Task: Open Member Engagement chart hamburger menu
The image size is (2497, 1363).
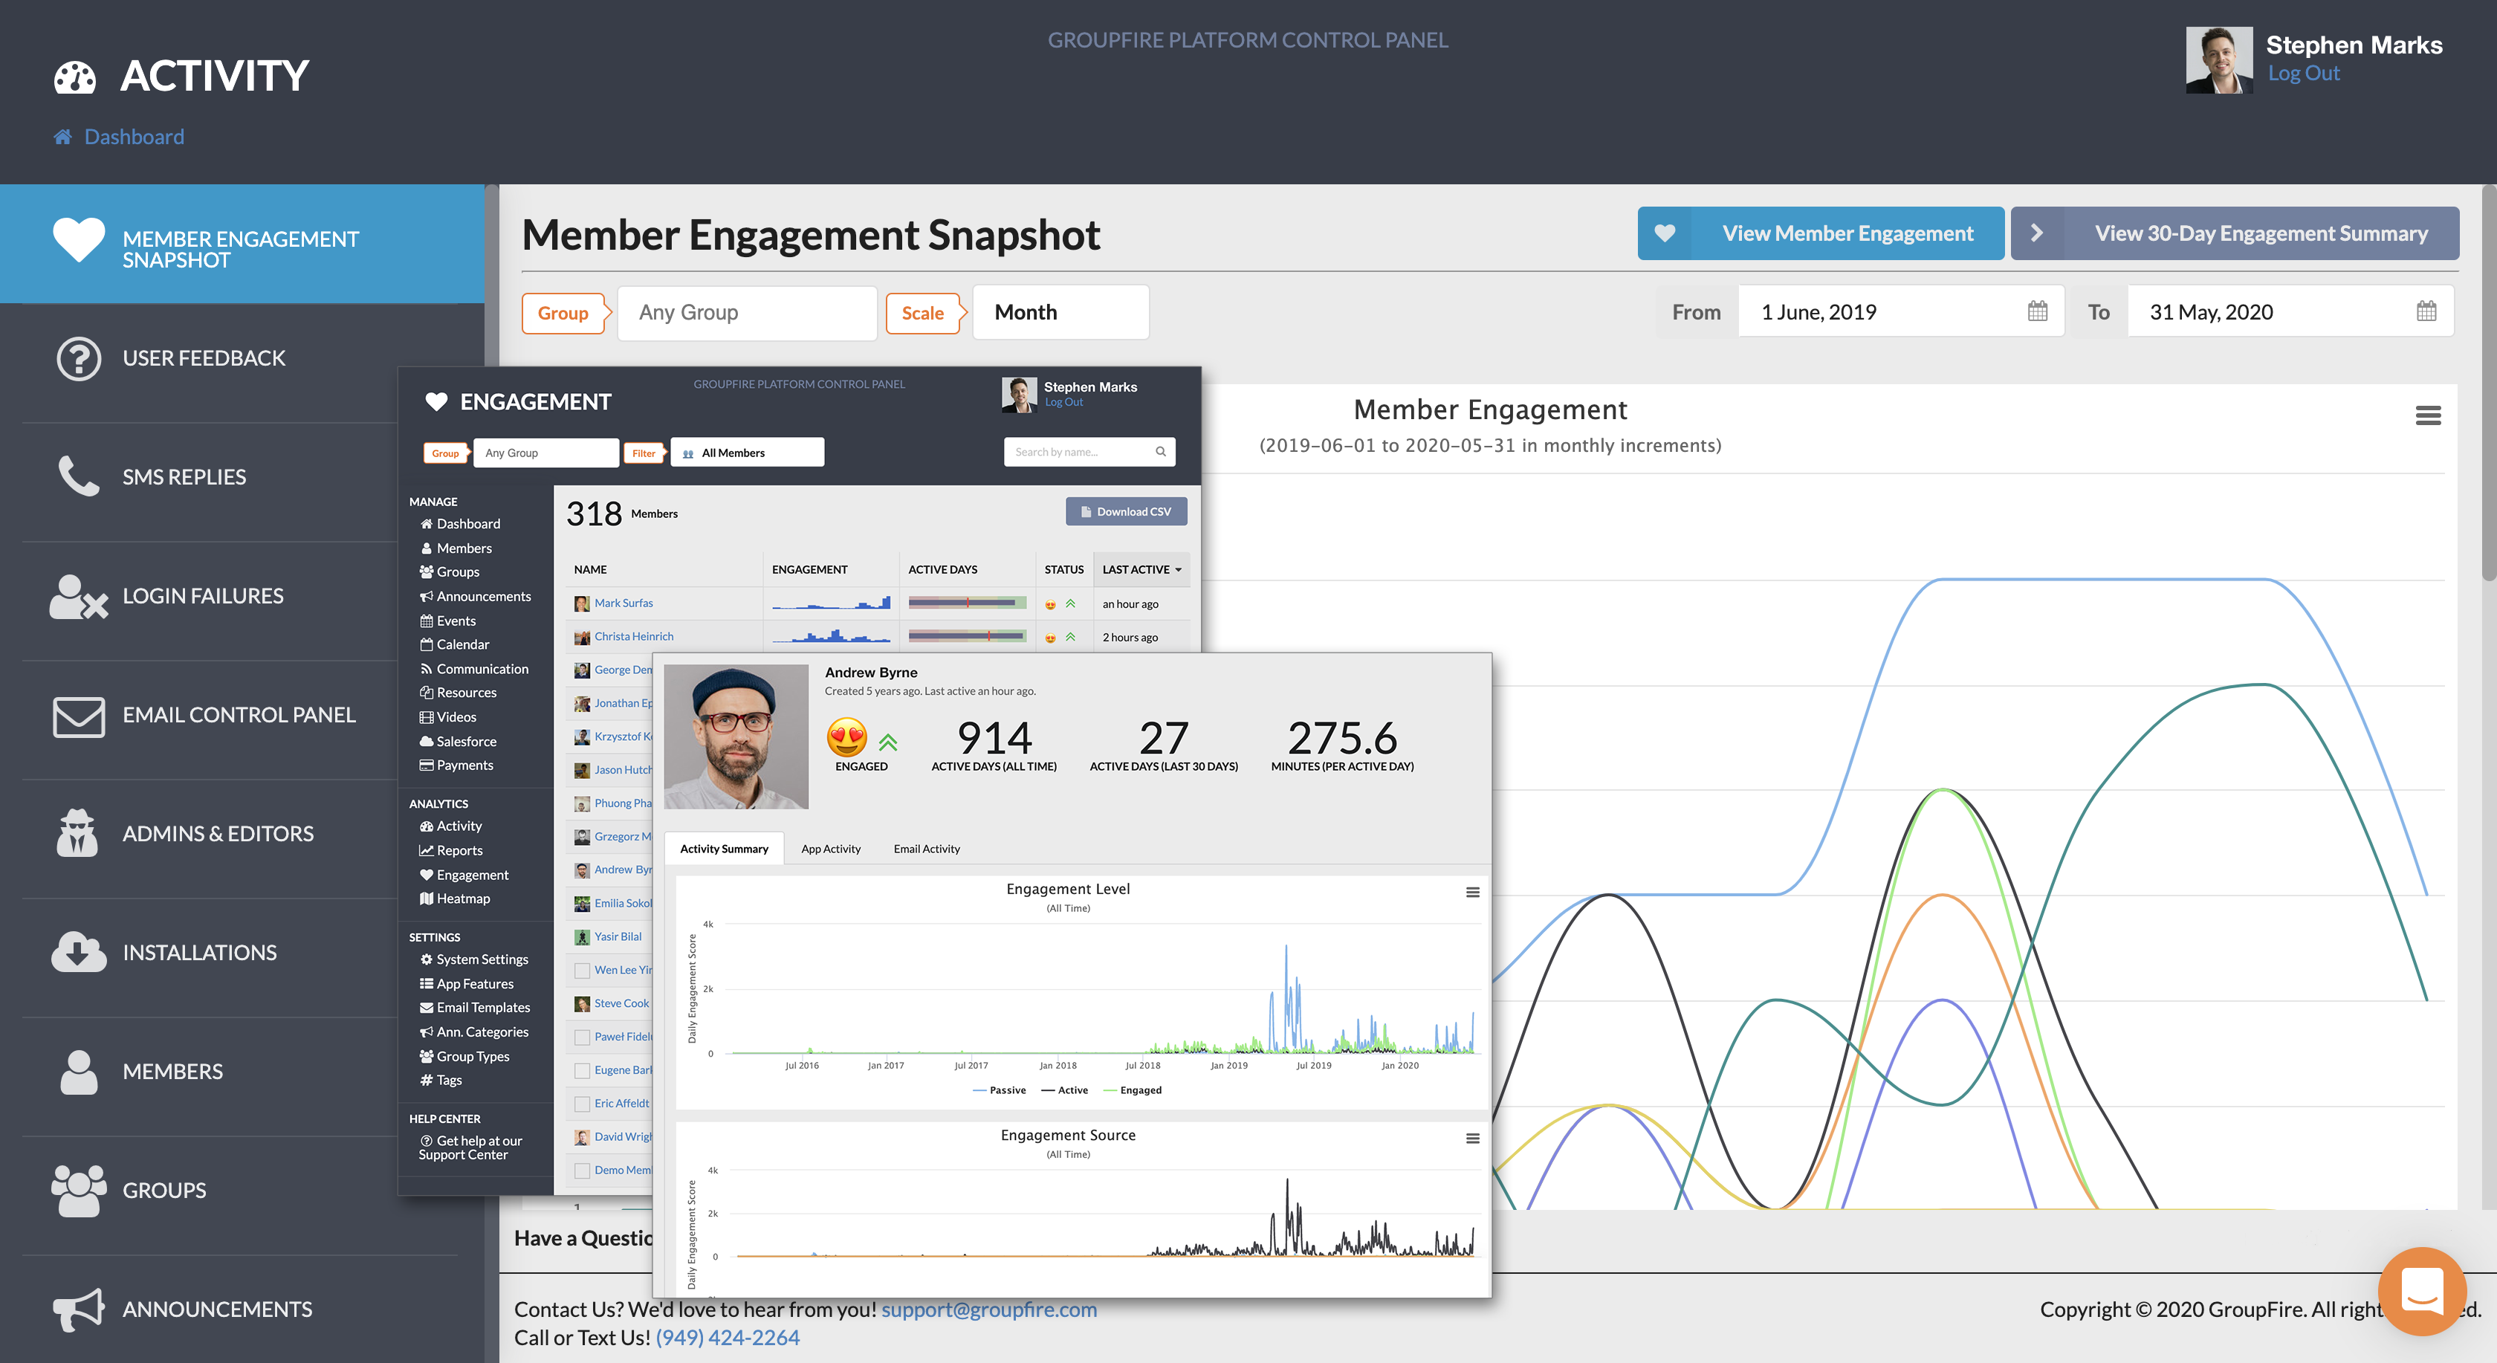Action: [x=2428, y=416]
